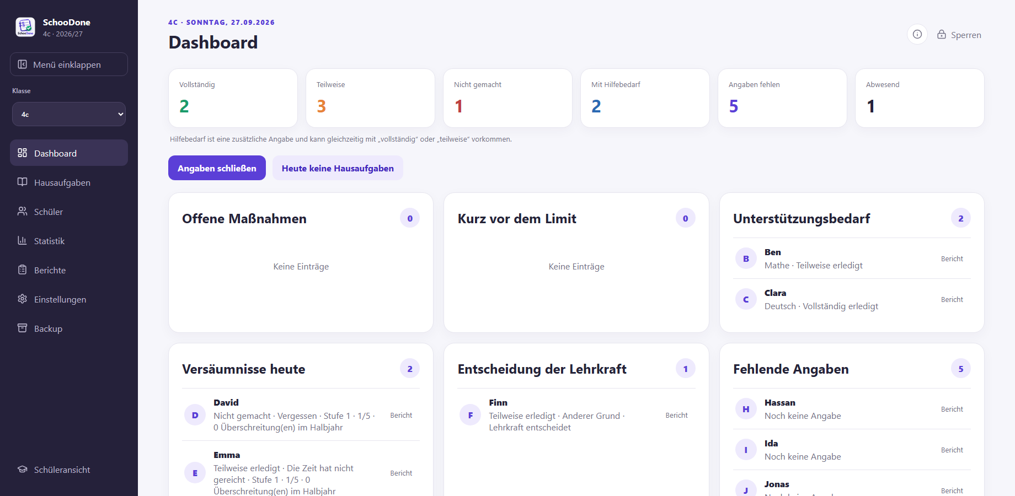Open the Schüler page
The image size is (1015, 496).
coord(69,211)
